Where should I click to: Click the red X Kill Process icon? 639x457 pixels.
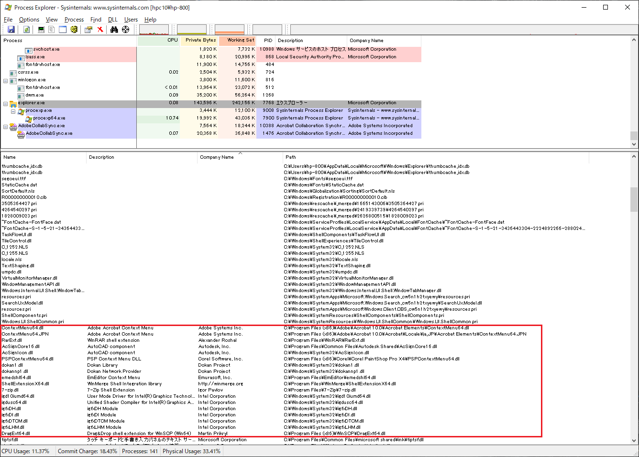100,30
